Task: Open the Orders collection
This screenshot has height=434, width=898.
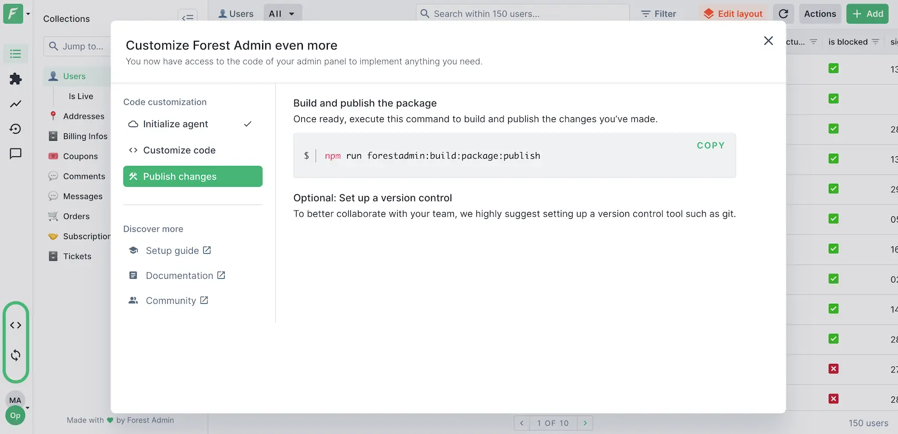Action: pos(77,216)
